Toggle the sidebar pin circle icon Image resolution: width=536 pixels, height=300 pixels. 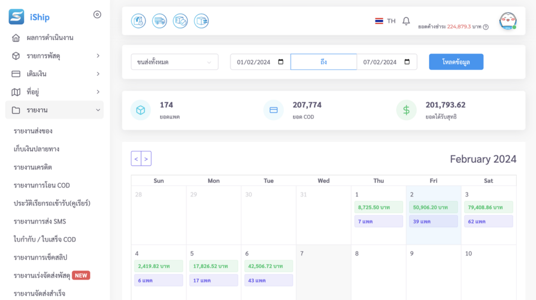click(x=97, y=15)
